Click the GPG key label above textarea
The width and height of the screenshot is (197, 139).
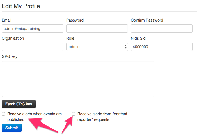(10, 56)
